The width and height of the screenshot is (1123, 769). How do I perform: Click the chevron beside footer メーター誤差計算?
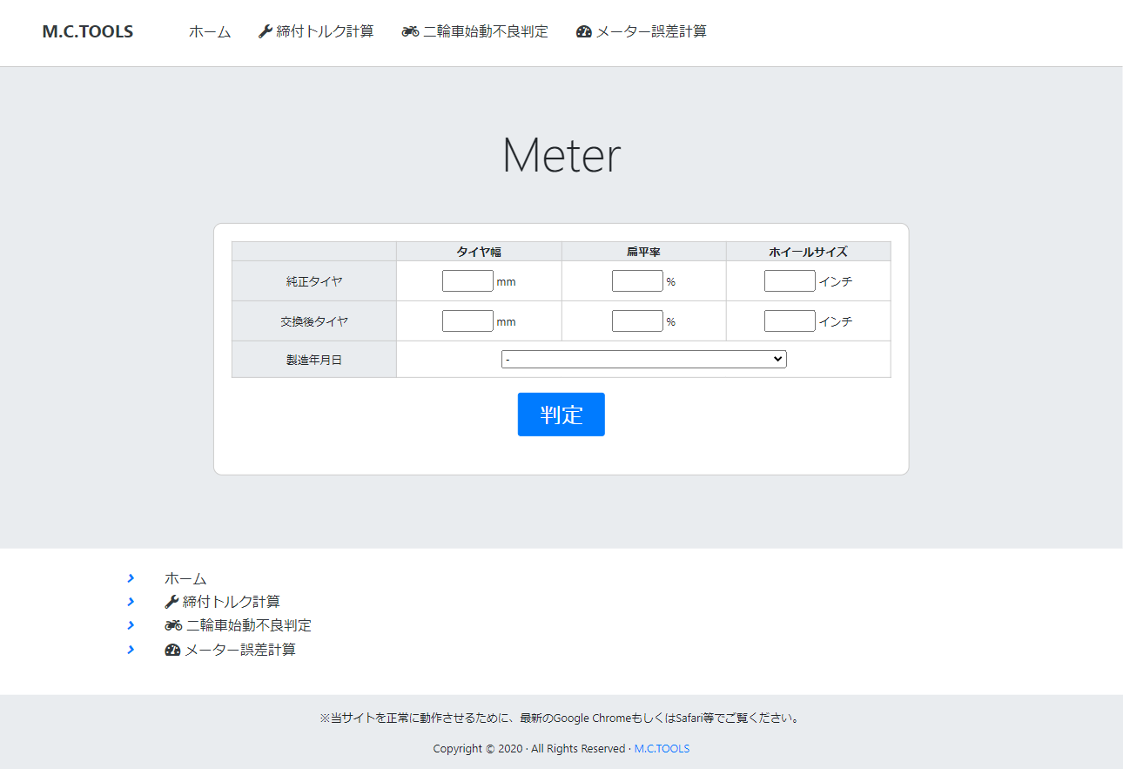(131, 650)
